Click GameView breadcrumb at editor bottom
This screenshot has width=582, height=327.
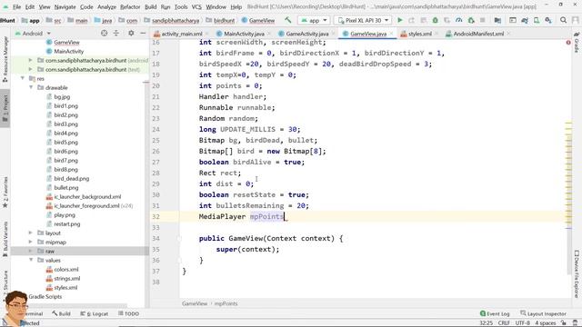pos(195,303)
